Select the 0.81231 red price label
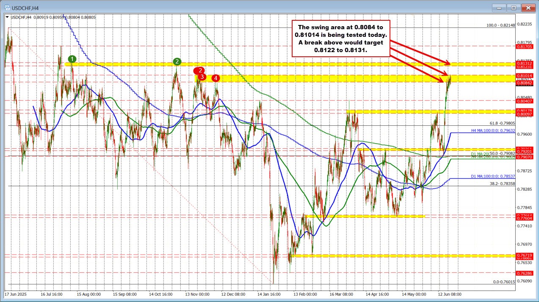Image resolution: width=539 pixels, height=302 pixels. pos(524,66)
